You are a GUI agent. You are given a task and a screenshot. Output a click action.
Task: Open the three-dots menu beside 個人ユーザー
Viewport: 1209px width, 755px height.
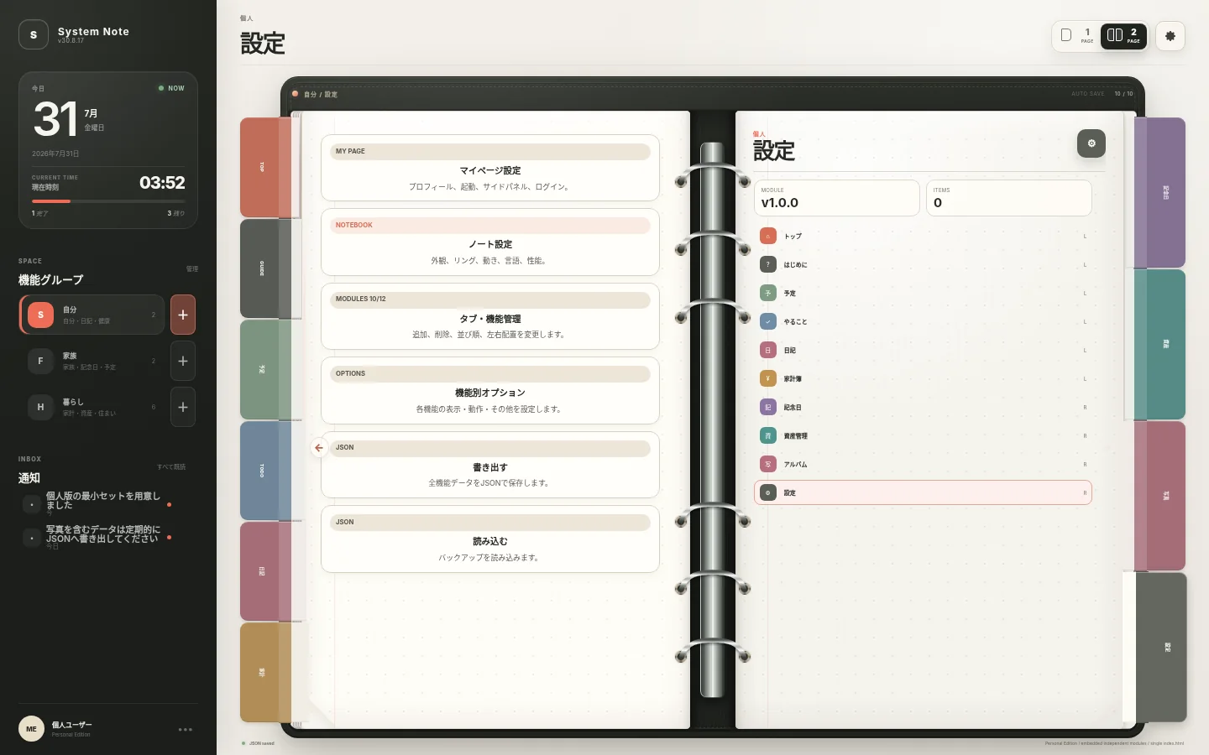(186, 729)
